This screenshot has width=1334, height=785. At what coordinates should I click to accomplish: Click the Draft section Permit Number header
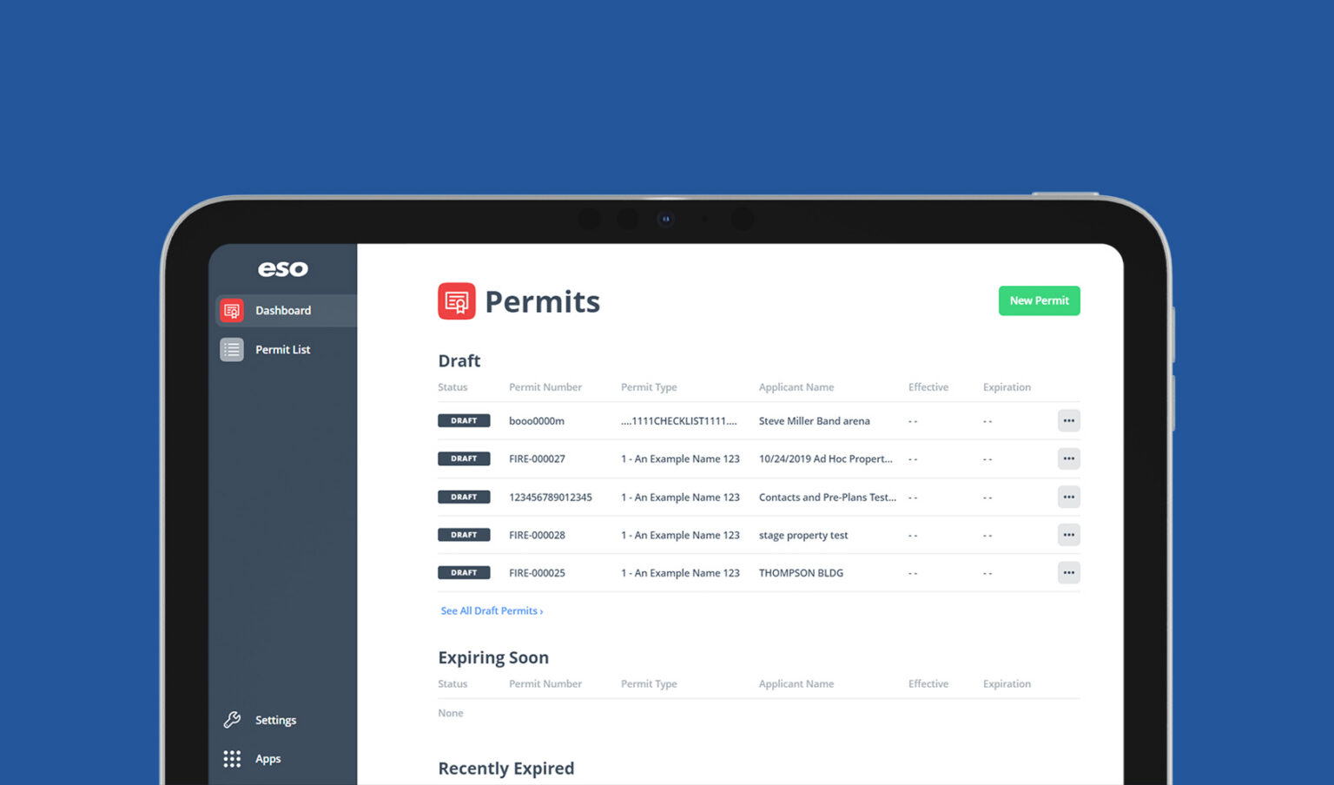545,387
